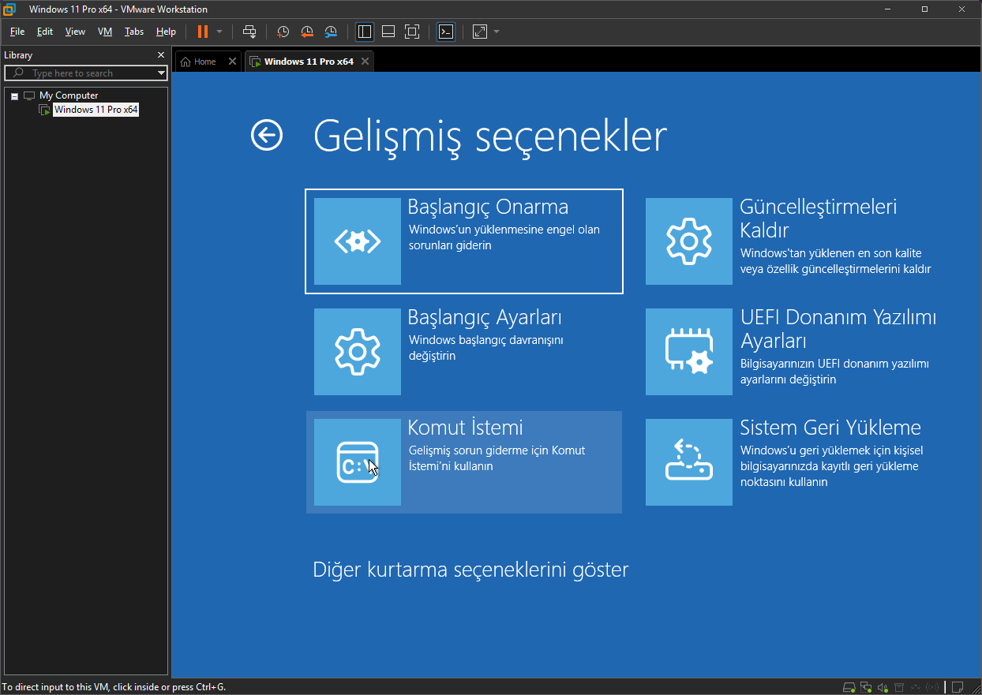Click the VMware Workstation title bar logo
Screen dimensions: 982x695
[x=10, y=9]
